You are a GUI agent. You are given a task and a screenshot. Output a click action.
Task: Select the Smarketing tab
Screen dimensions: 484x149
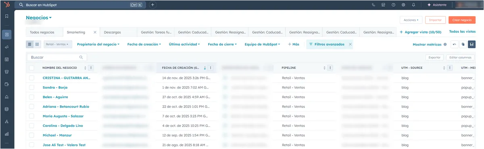(x=76, y=32)
